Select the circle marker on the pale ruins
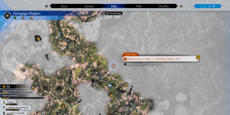Image resolution: width=230 pixels, height=115 pixels. point(23,71)
